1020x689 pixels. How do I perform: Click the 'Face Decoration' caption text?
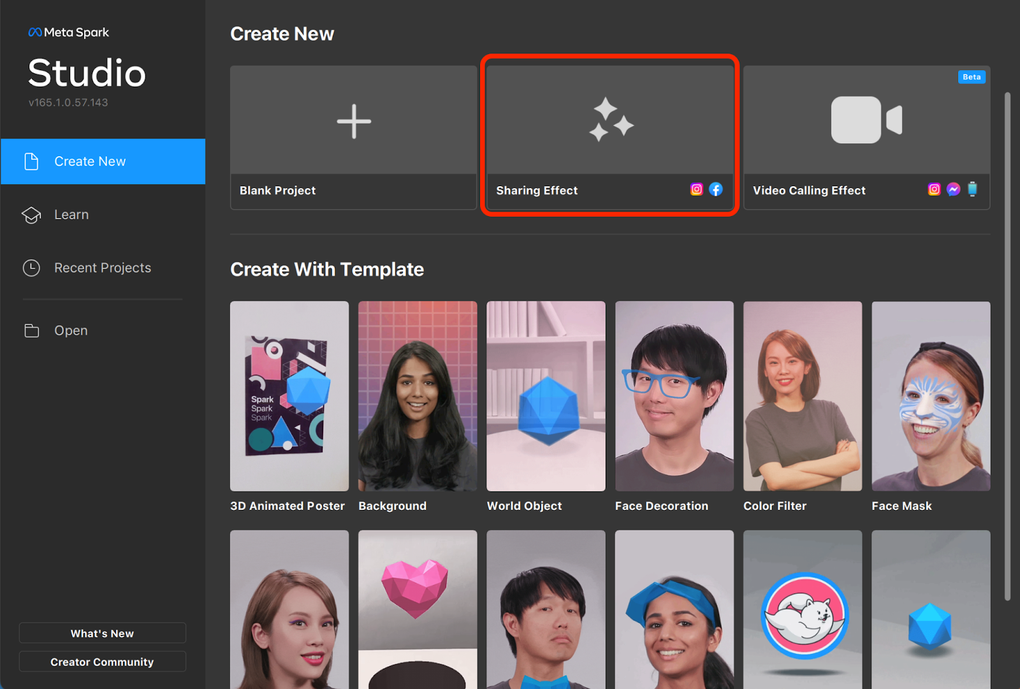point(662,506)
